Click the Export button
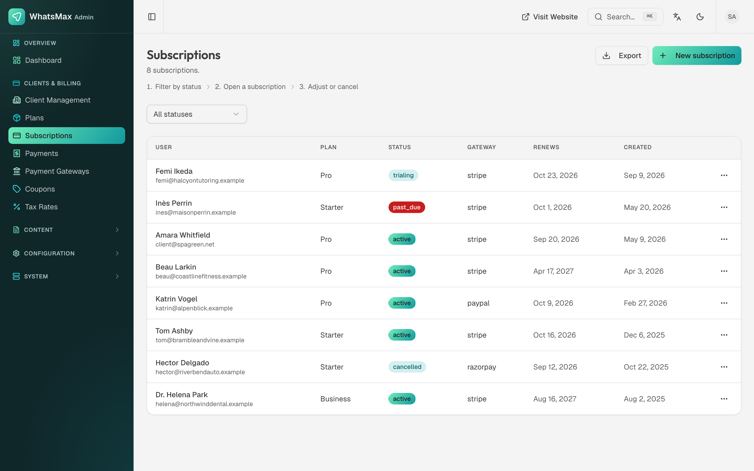 tap(622, 55)
